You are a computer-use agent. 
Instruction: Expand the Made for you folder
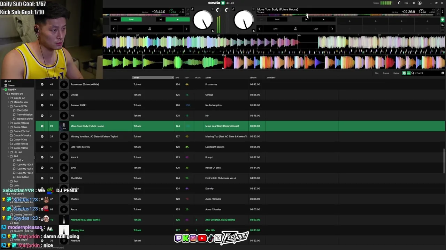pyautogui.click(x=8, y=102)
